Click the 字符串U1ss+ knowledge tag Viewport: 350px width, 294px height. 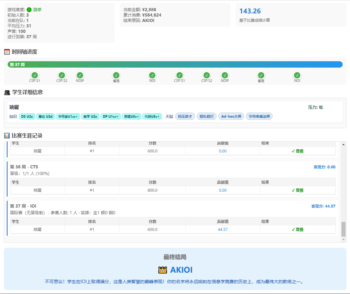click(x=68, y=116)
